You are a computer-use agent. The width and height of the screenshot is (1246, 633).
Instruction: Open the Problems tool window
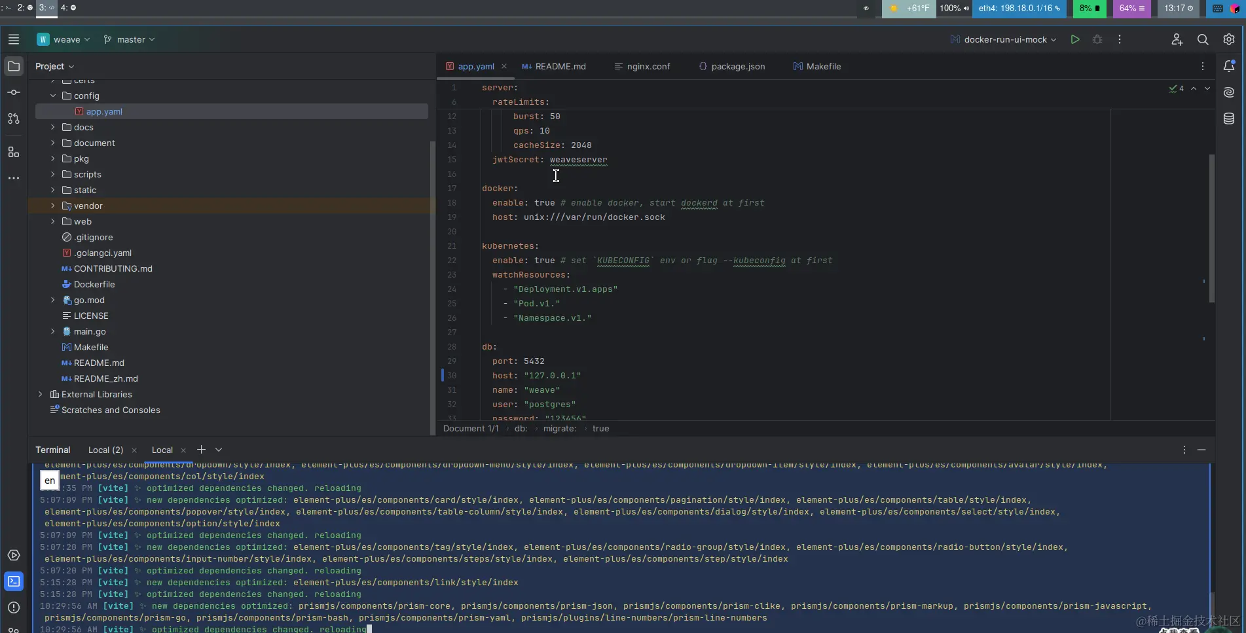tap(14, 607)
